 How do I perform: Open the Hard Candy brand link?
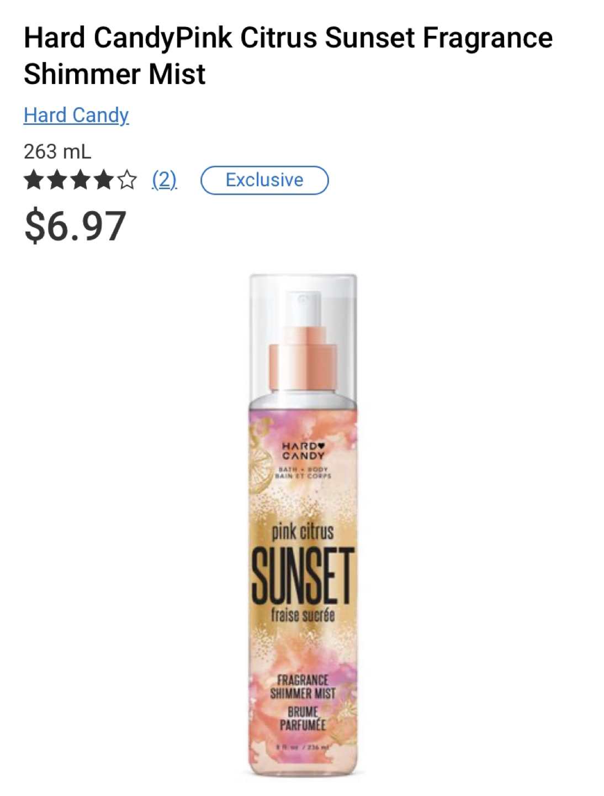[x=76, y=115]
